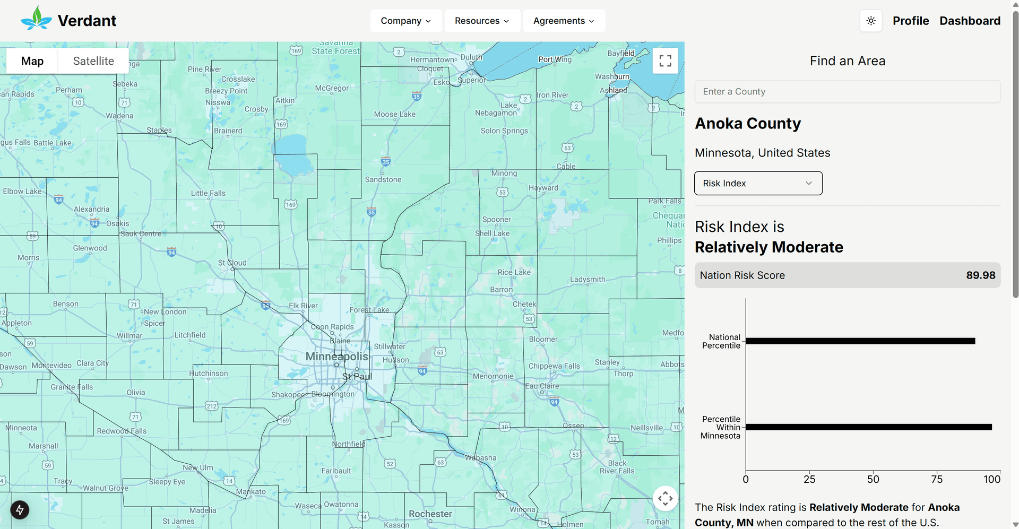Click the National Percentile bar

pyautogui.click(x=860, y=341)
